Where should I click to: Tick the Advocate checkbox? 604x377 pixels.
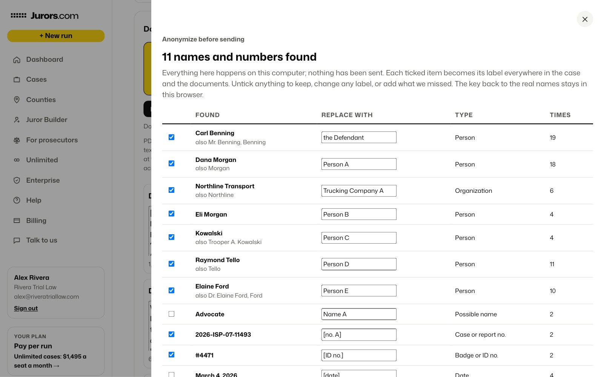(171, 314)
